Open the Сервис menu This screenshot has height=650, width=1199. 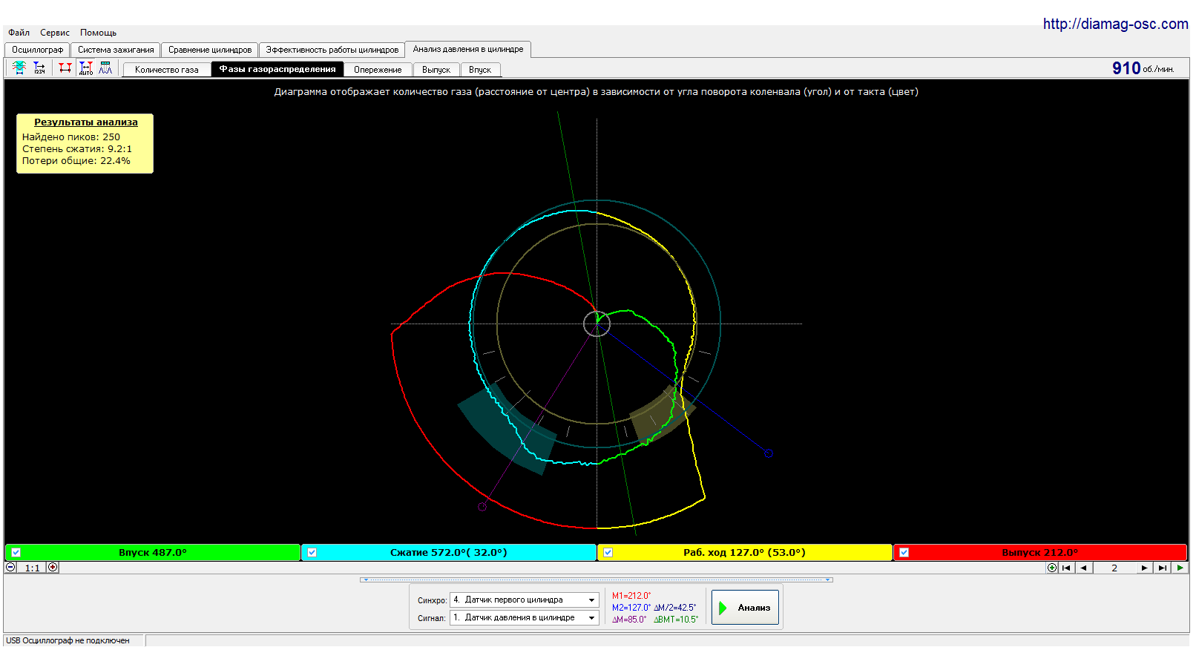tap(55, 33)
